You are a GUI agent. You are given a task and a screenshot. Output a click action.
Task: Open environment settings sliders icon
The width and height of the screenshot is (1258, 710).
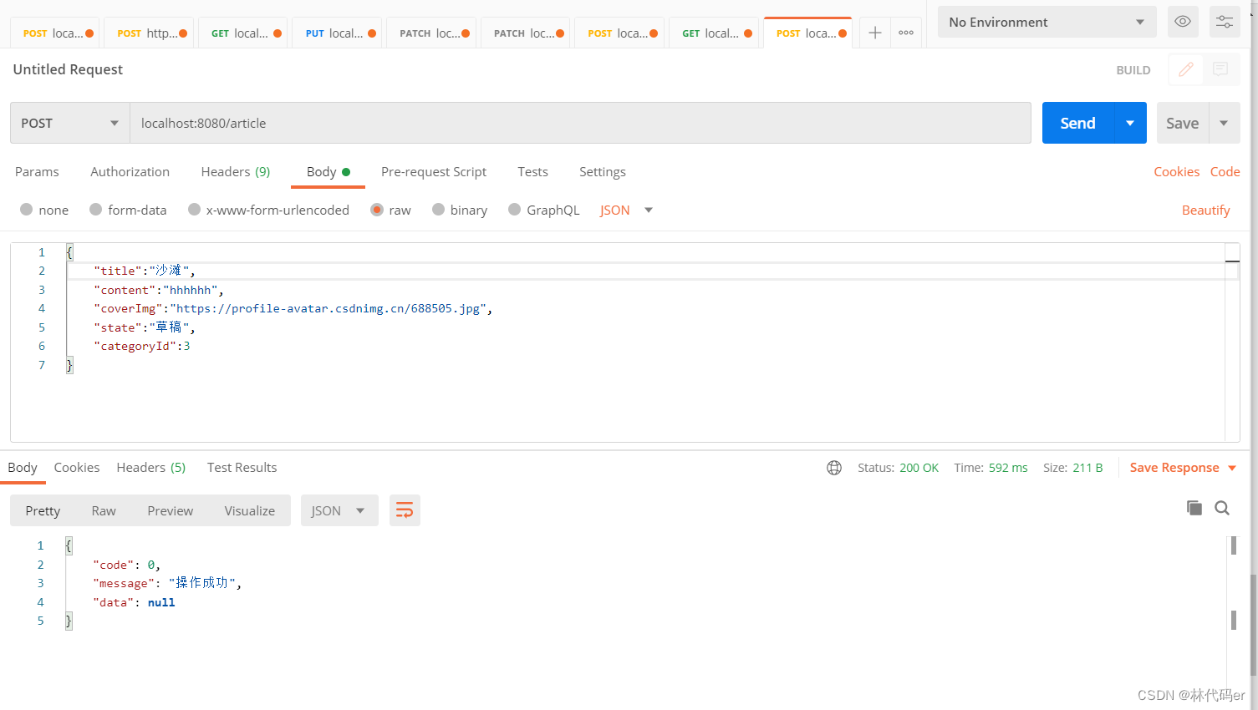click(1224, 21)
